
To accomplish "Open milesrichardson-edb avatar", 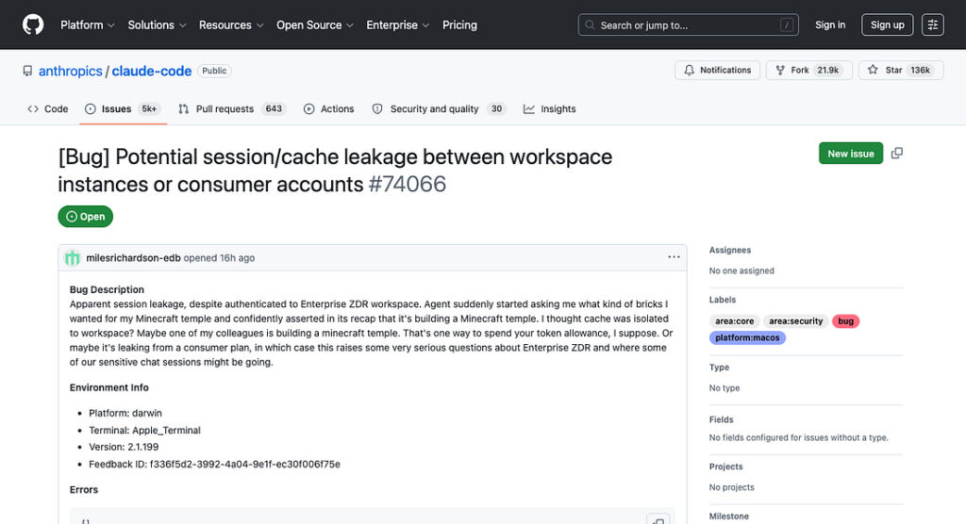I will pos(73,258).
